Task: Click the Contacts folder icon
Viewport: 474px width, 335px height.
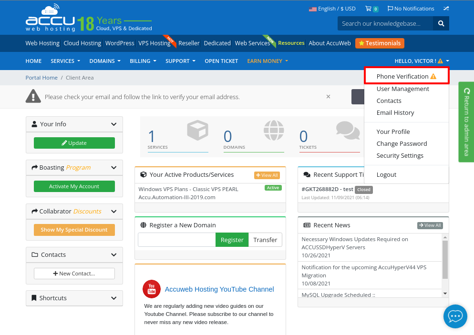Action: click(x=35, y=254)
